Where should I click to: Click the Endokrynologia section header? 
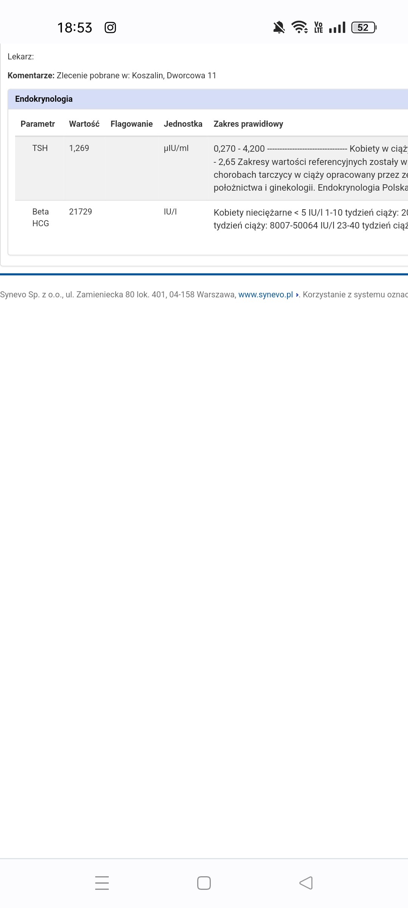pos(44,99)
